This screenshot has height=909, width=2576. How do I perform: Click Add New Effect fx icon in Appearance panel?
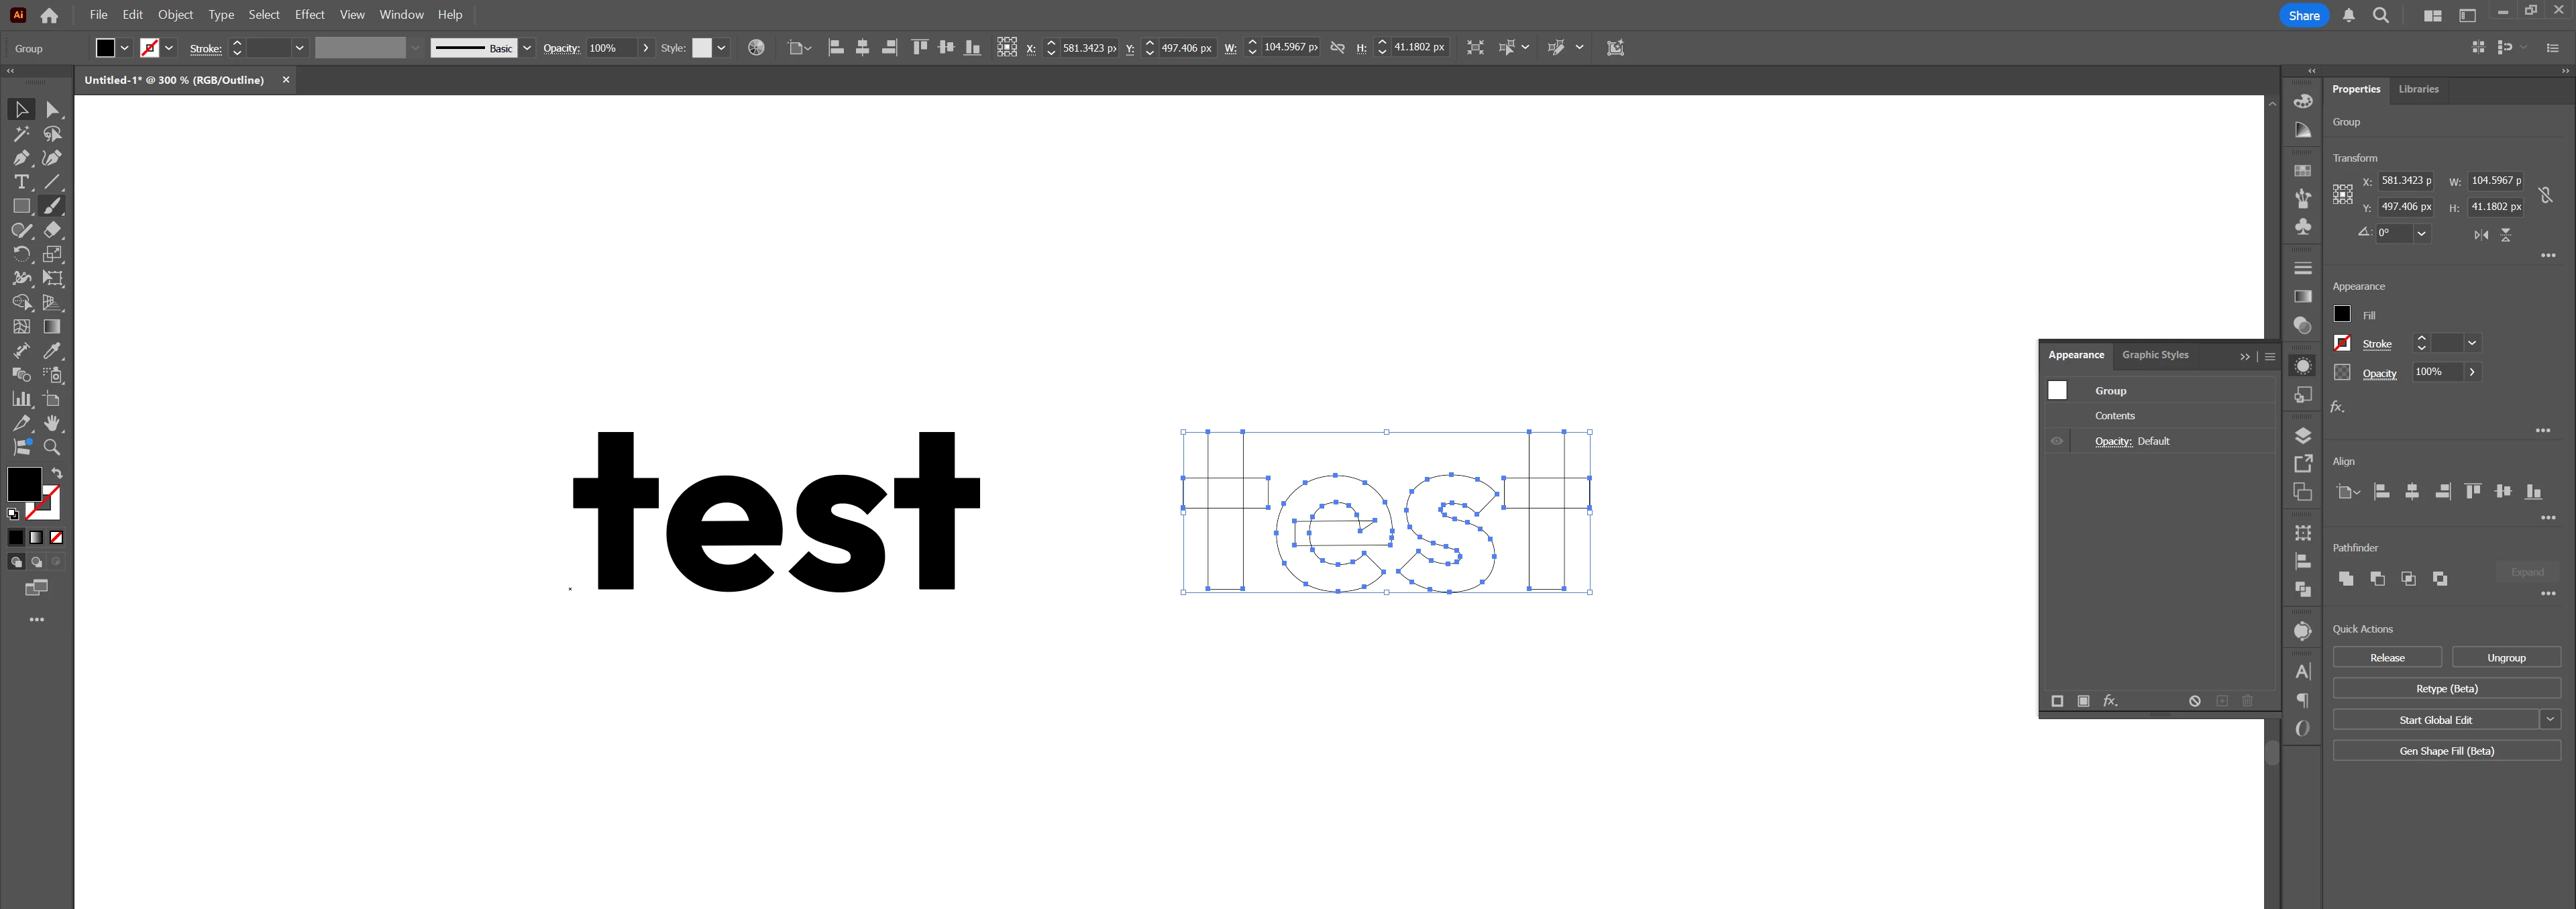coord(2110,701)
